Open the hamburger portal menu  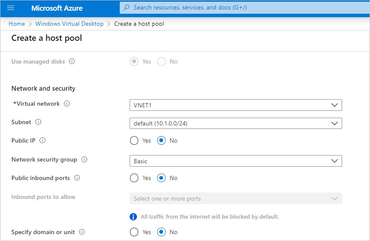coord(11,8)
